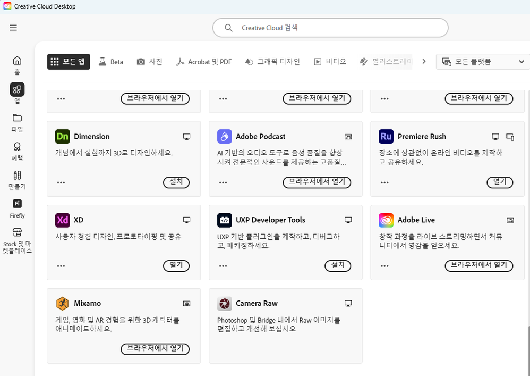Click 열기 to launch Premiere Rush
Viewport: 530px width, 376px height.
click(499, 182)
